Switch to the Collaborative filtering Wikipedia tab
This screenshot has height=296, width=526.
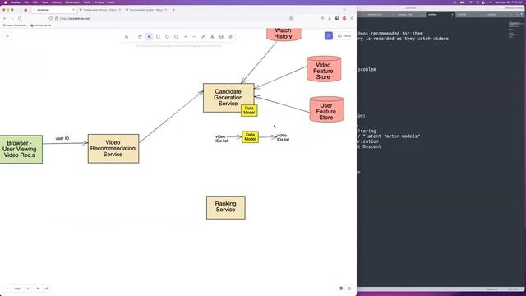click(99, 10)
